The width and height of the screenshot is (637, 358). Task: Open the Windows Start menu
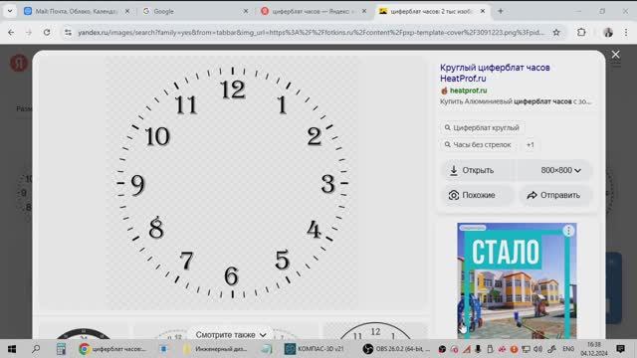pyautogui.click(x=12, y=349)
